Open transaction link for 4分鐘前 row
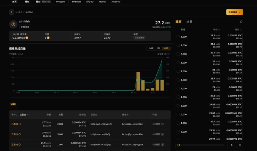Screen dimensions: 257x151 [162, 134]
